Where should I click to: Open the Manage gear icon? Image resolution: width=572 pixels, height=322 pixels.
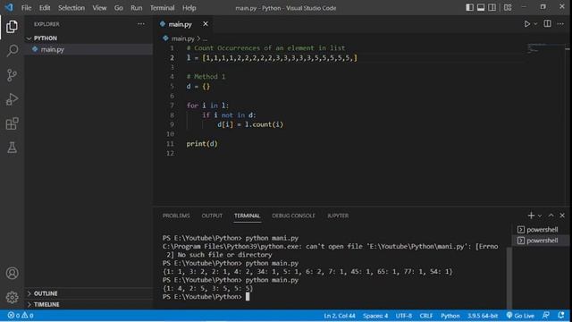(12, 297)
